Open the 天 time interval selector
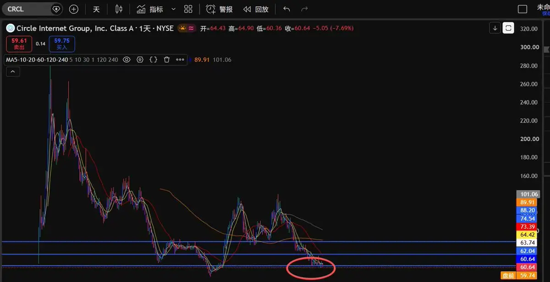This screenshot has height=282, width=550. 96,9
